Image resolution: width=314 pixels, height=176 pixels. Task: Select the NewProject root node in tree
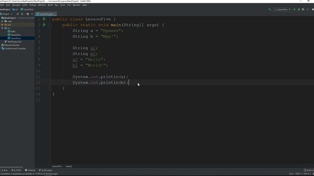(x=10, y=18)
